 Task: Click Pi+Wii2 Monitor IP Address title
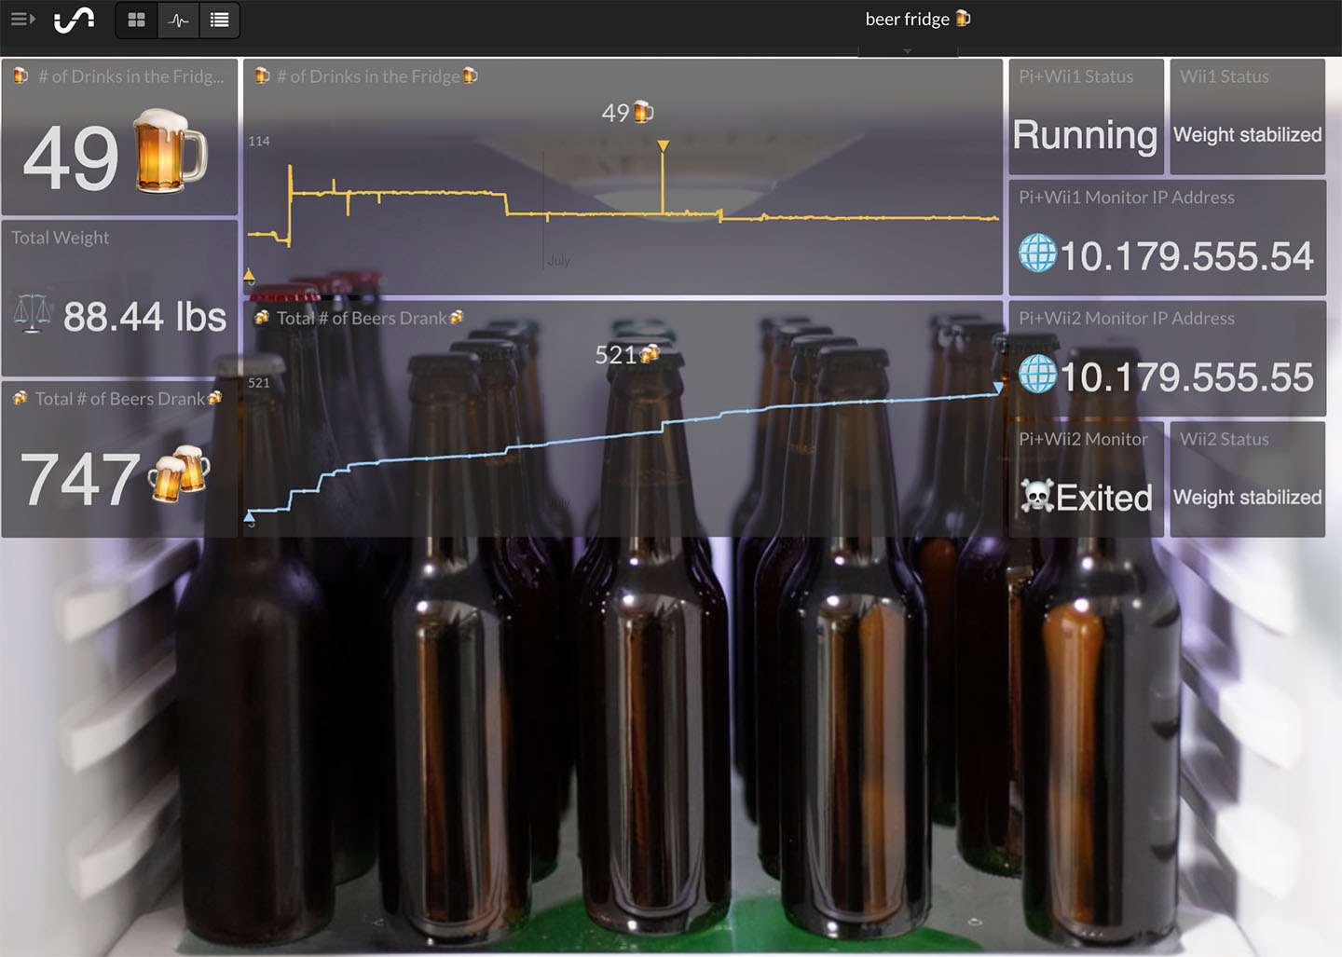[x=1126, y=318]
